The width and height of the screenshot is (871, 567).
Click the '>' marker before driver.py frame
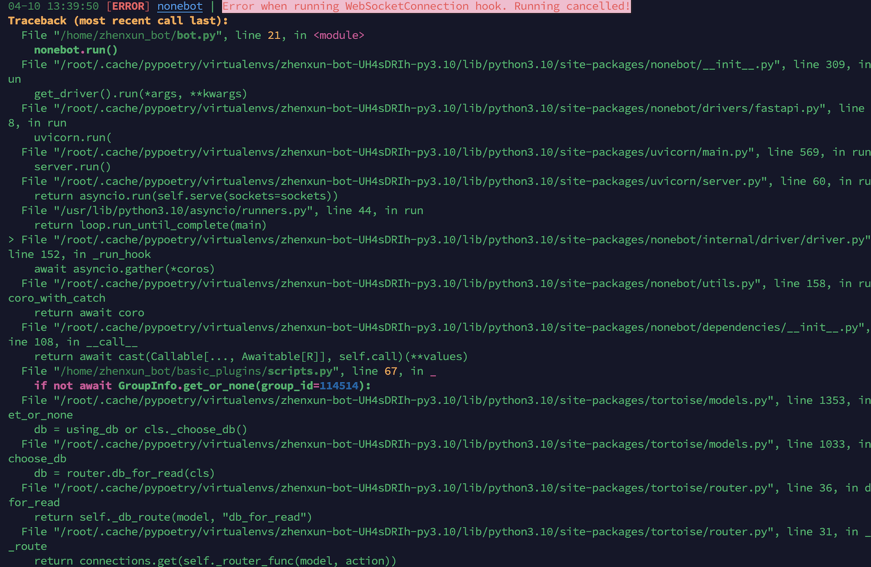[x=11, y=240]
